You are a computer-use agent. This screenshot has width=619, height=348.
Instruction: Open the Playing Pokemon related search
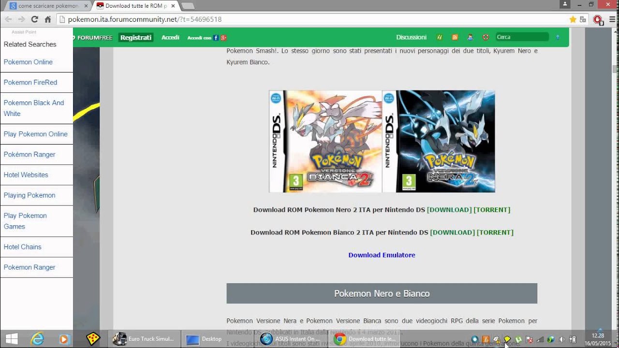(29, 195)
